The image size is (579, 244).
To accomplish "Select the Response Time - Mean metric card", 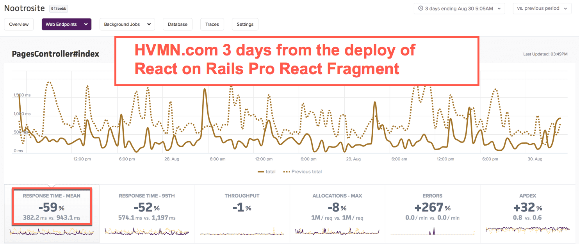I will tap(52, 207).
